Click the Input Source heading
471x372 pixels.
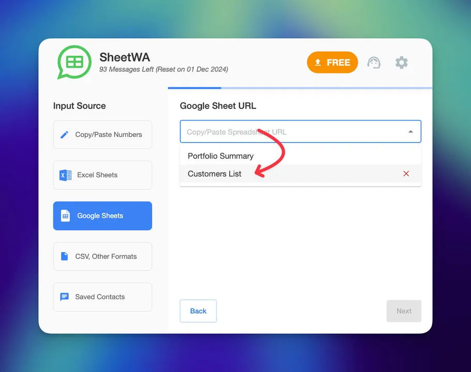pos(79,106)
